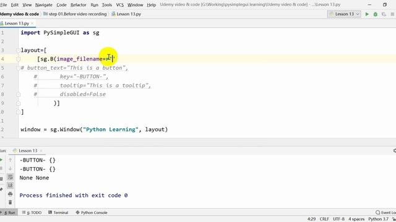Open the VCS menu

click(119, 5)
